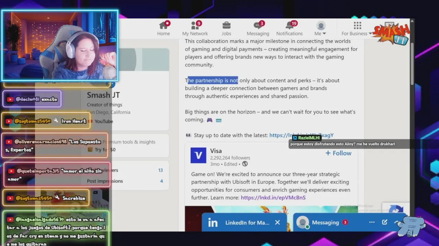Open Profile viewers count 13

pos(161,170)
